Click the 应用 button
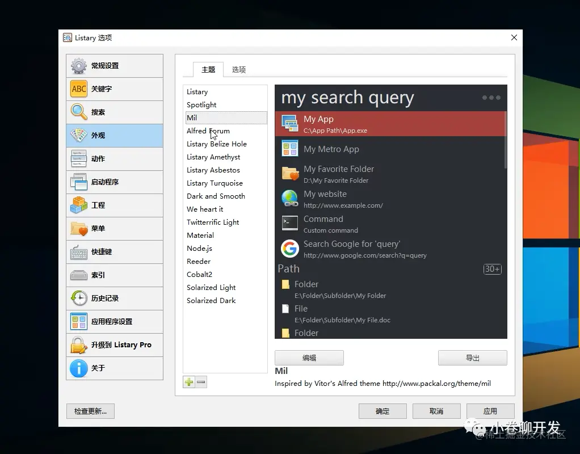The height and width of the screenshot is (454, 580). pos(490,411)
